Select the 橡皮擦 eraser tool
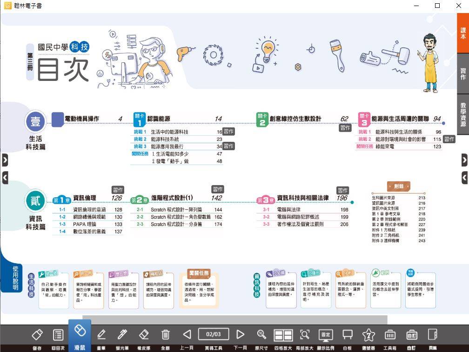Viewport: 469px width, 352px height. coord(144,335)
